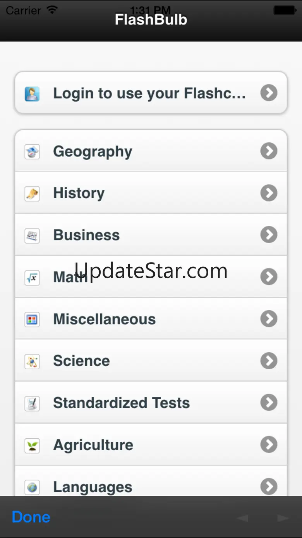Click the Languages globe icon
The width and height of the screenshot is (302, 538).
click(32, 487)
